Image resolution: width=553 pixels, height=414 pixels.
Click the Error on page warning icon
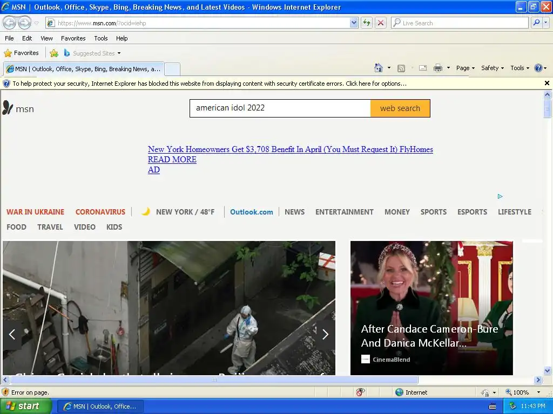5,392
